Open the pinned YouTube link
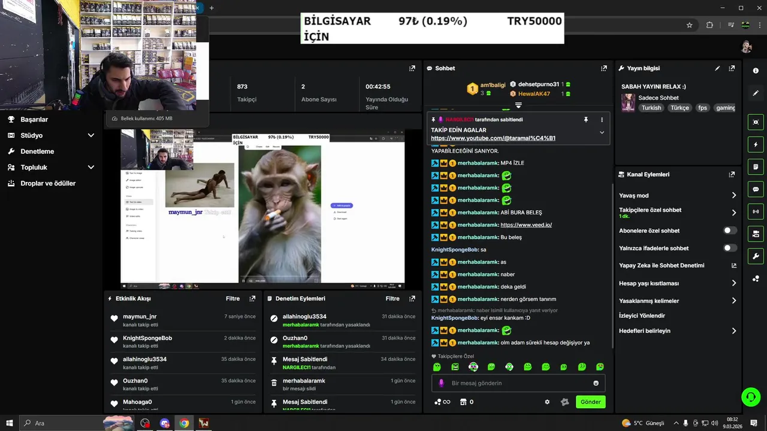The width and height of the screenshot is (767, 431). point(493,138)
